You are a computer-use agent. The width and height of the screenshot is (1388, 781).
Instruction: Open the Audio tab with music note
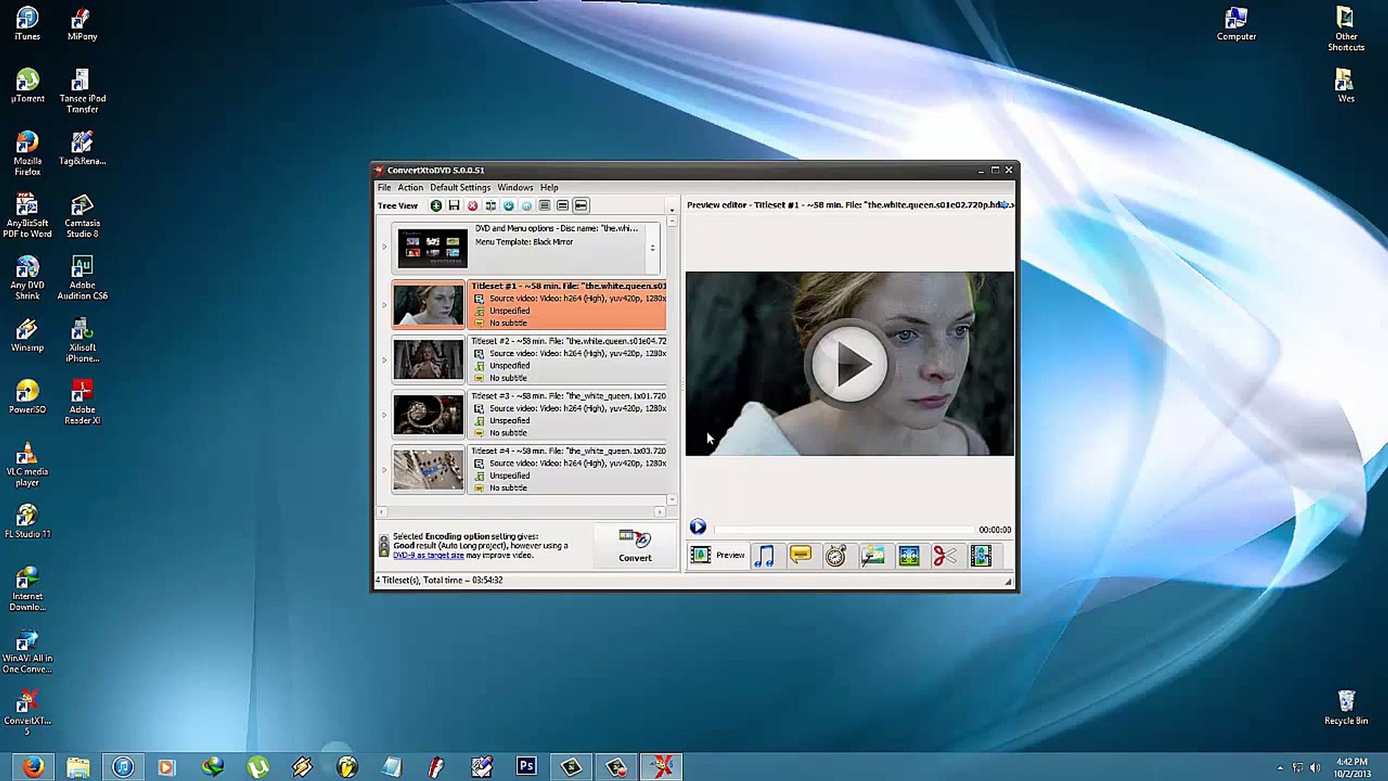tap(764, 555)
